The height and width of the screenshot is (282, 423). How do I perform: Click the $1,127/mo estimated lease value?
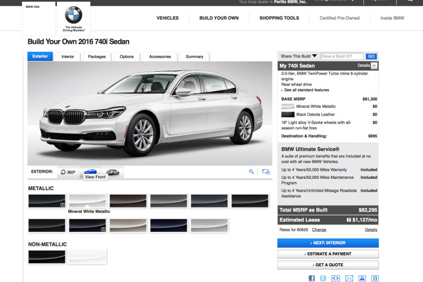365,220
